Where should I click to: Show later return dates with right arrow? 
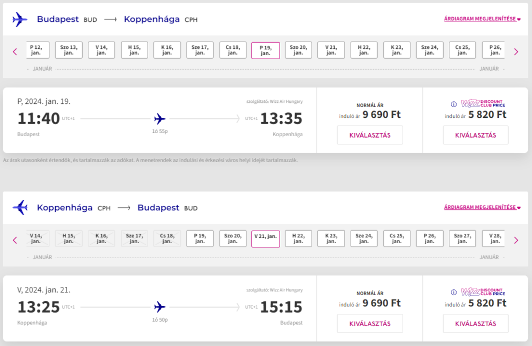[x=516, y=240]
